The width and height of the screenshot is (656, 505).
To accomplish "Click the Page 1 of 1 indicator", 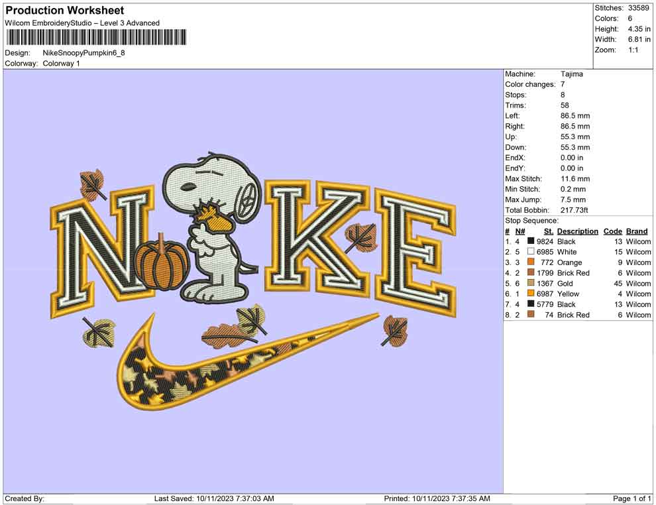I will point(631,498).
